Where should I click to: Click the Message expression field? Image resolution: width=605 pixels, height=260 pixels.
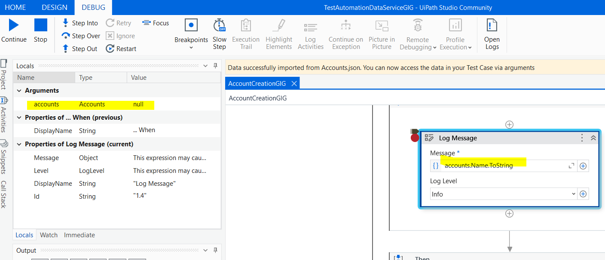(x=504, y=166)
